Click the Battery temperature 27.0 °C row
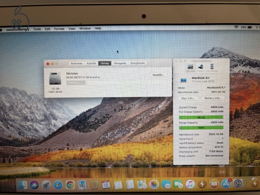260x195 pixels. pyautogui.click(x=201, y=147)
